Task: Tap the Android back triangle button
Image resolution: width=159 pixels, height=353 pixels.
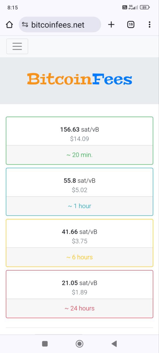Action: (114, 344)
